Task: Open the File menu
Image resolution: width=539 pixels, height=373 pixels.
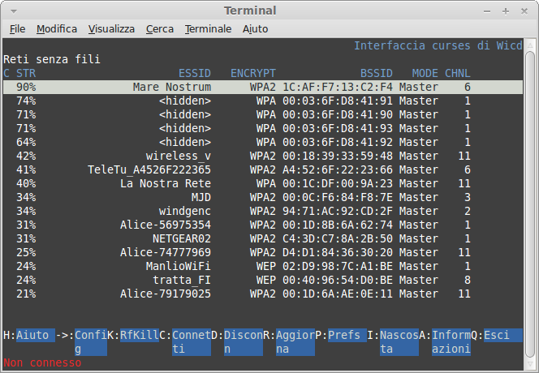Action: point(18,28)
